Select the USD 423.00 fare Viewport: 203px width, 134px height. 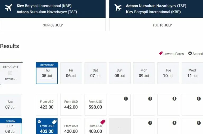(x=47, y=105)
